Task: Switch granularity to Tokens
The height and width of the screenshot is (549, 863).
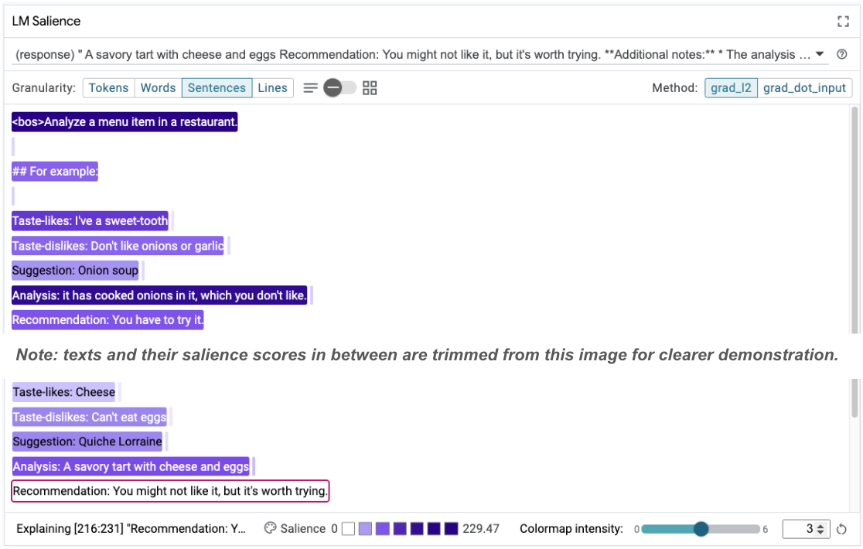Action: (109, 88)
